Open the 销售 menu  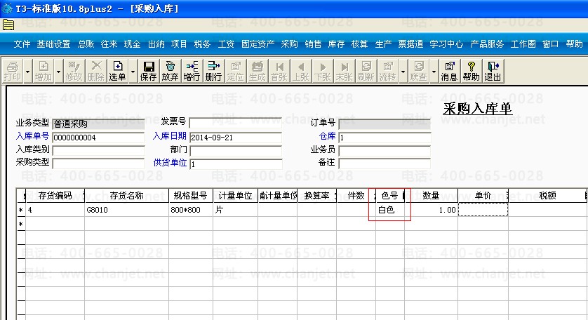[x=313, y=44]
